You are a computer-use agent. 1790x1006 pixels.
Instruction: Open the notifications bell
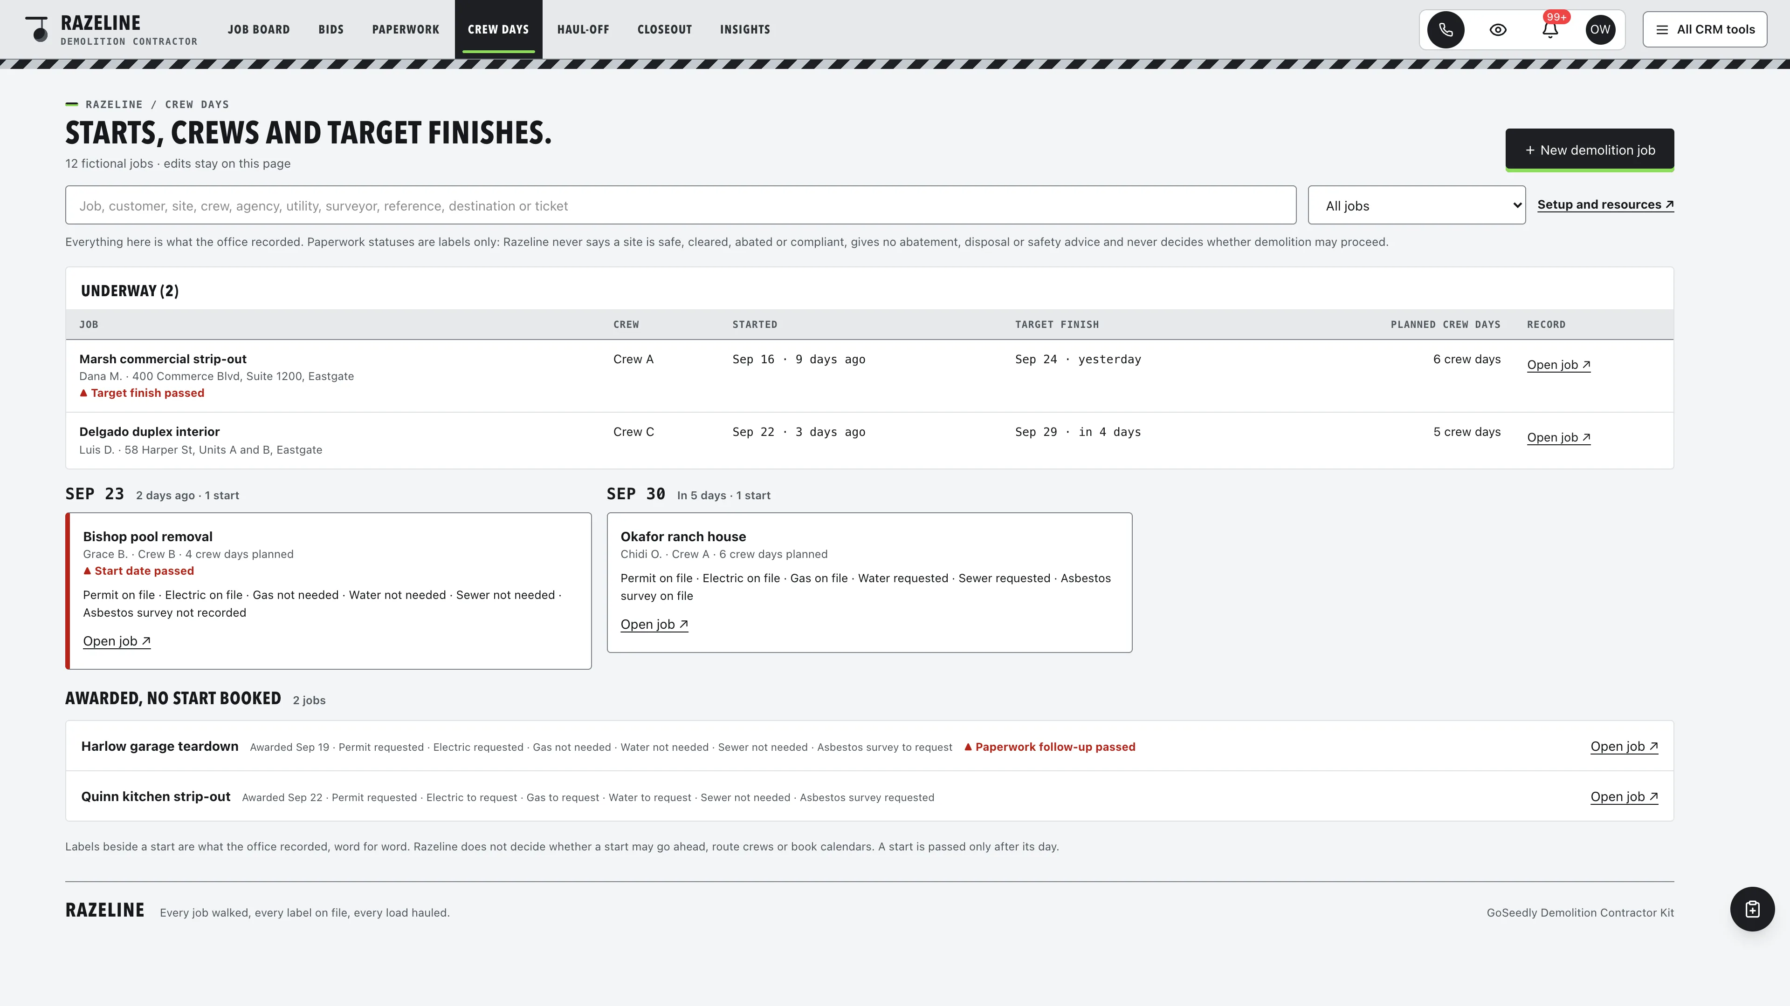(1549, 29)
